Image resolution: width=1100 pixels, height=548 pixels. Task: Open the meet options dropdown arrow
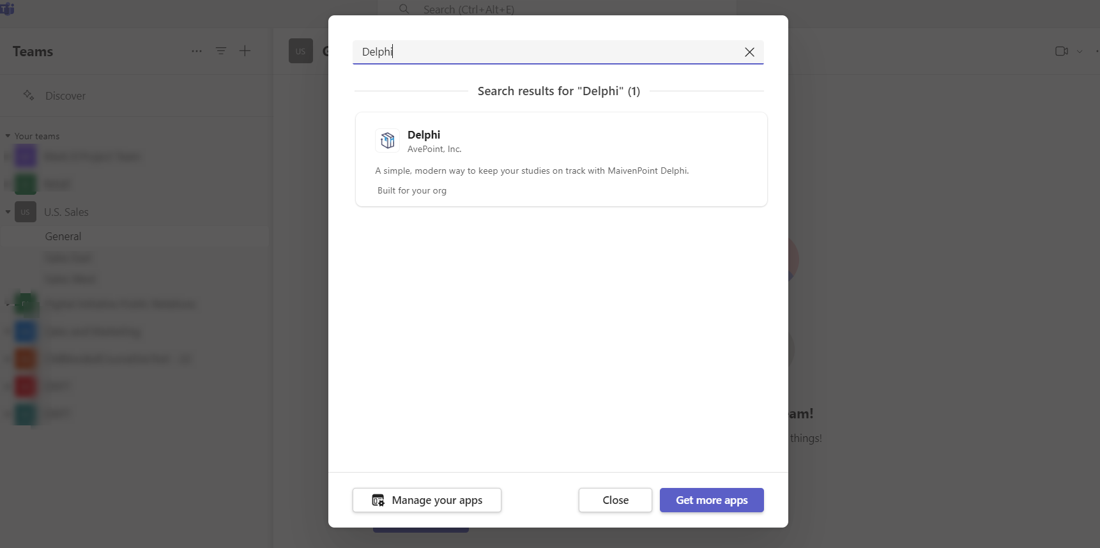[x=1080, y=51]
